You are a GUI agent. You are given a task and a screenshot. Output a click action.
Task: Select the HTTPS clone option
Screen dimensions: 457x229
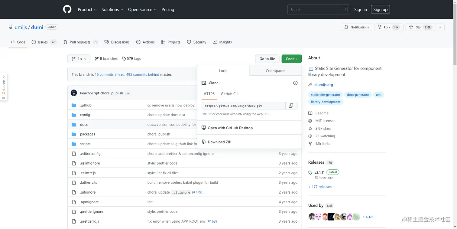click(x=209, y=94)
